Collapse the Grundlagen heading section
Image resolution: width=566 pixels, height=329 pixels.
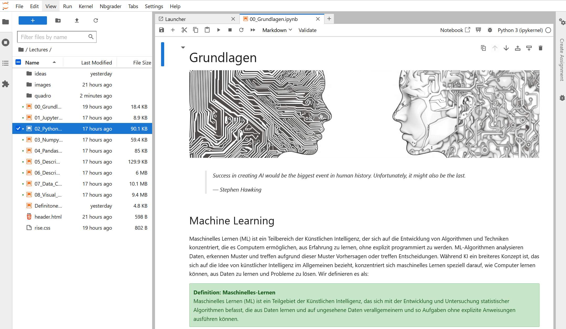tap(183, 47)
